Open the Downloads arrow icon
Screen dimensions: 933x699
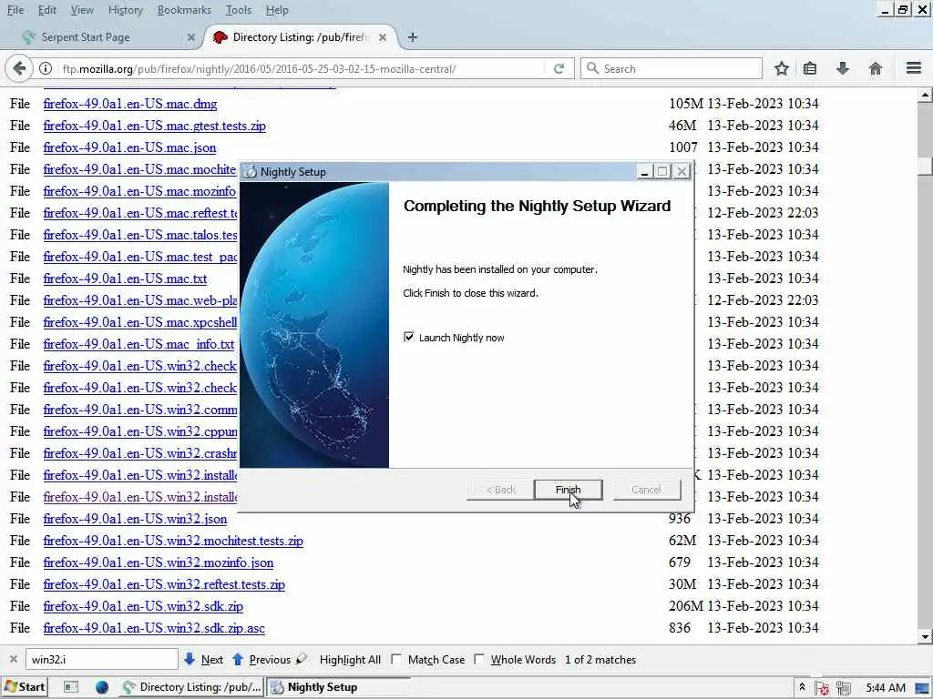pyautogui.click(x=843, y=69)
